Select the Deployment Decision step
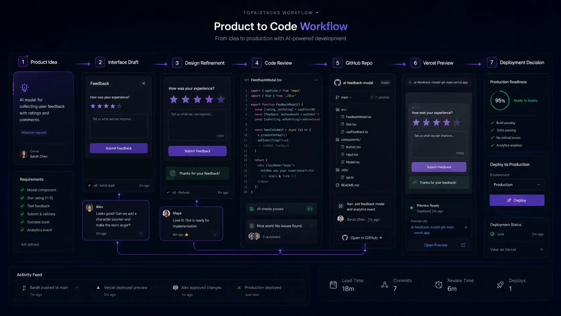Image resolution: width=561 pixels, height=316 pixels. (x=516, y=62)
